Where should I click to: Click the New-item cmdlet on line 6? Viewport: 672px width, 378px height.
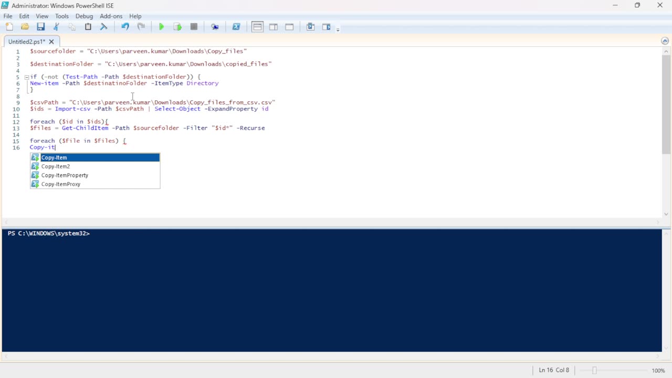click(44, 83)
